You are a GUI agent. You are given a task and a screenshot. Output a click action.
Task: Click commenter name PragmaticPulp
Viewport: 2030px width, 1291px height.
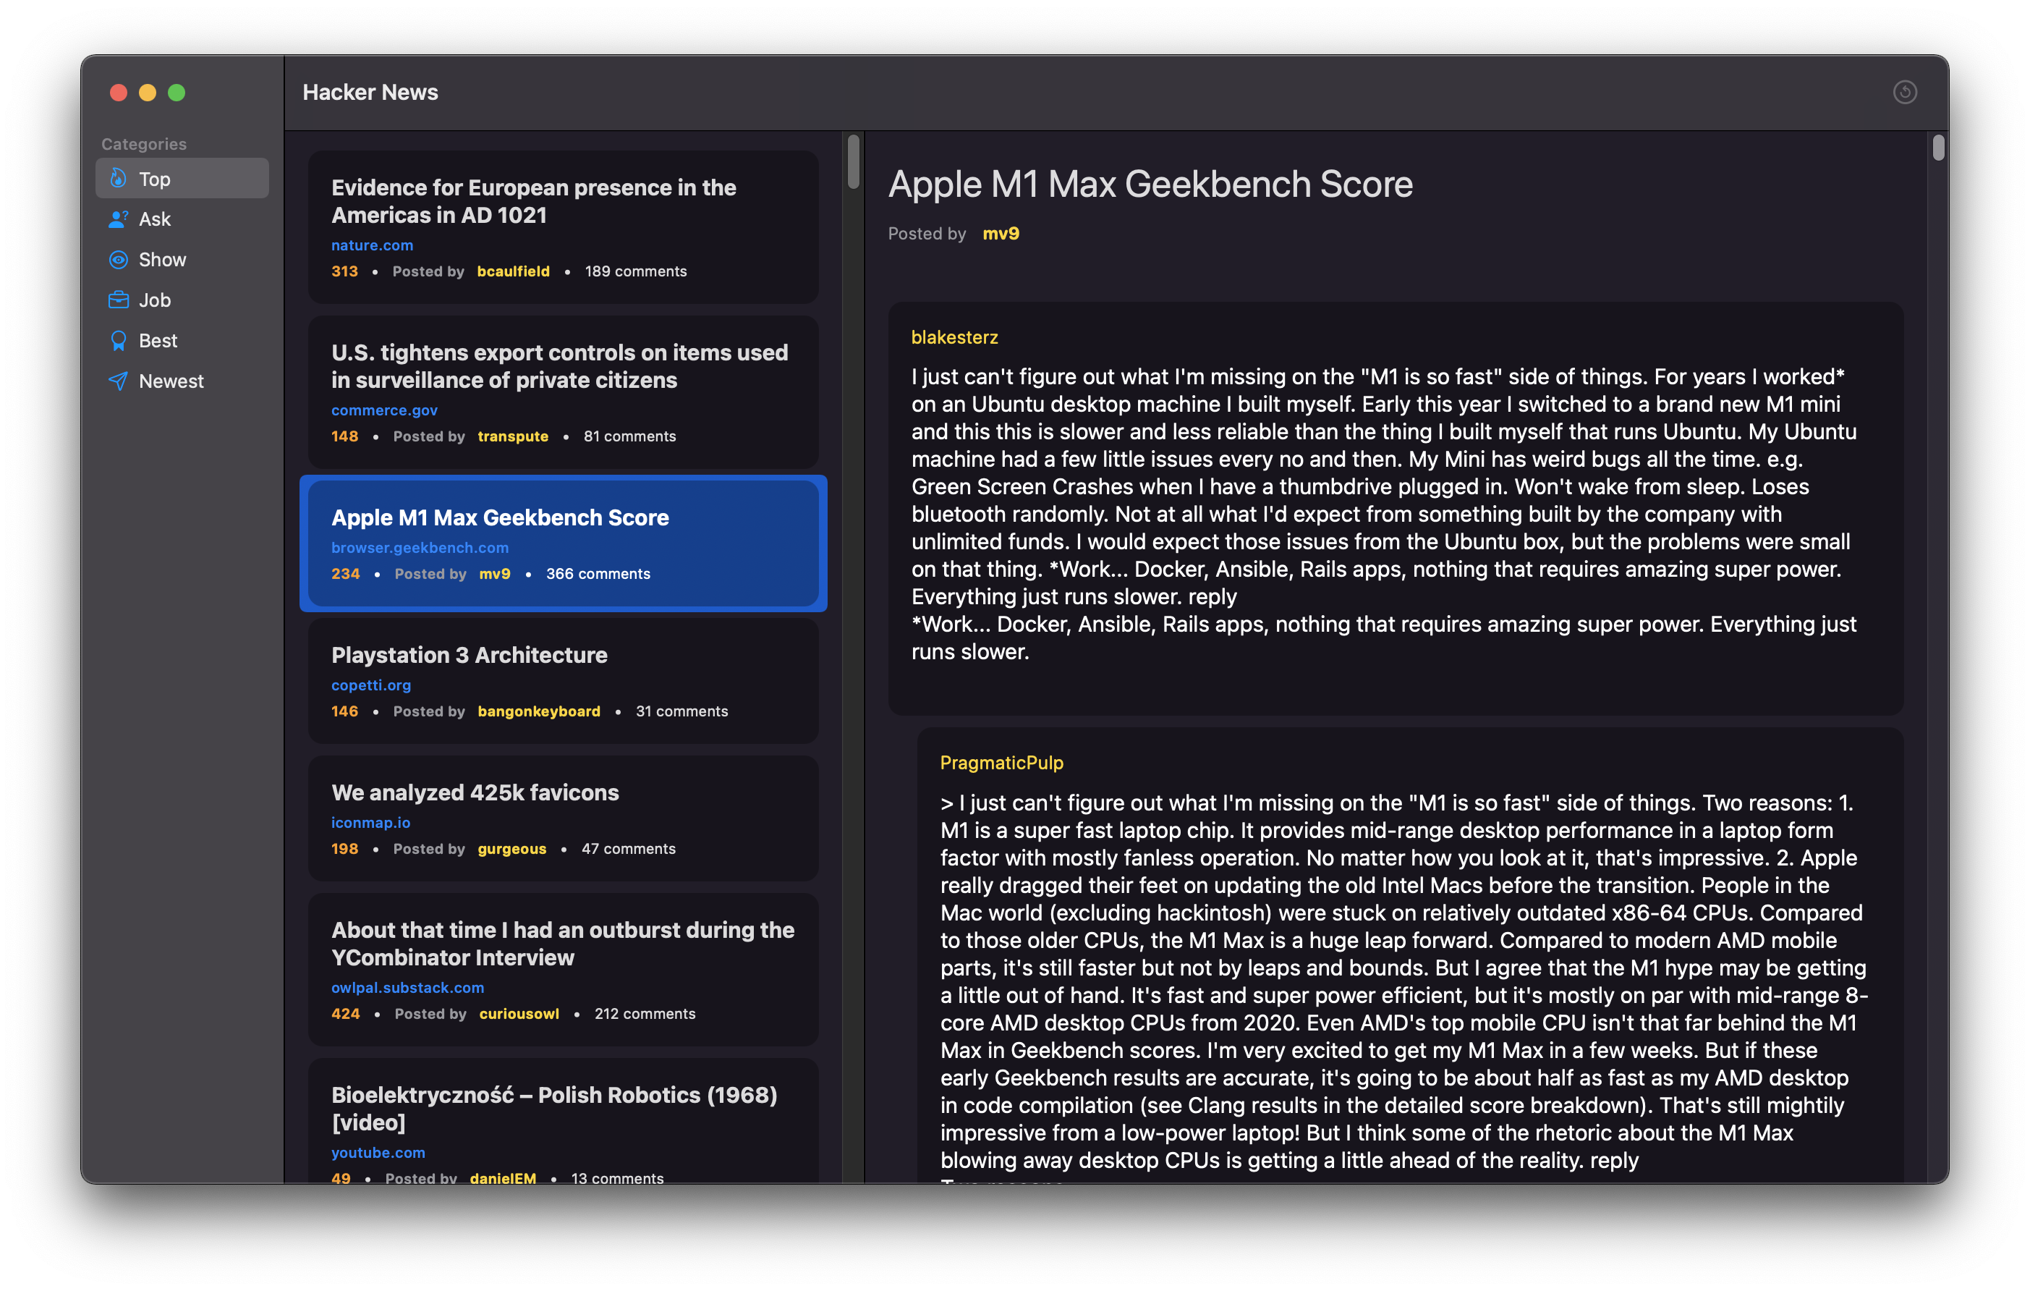[1001, 763]
